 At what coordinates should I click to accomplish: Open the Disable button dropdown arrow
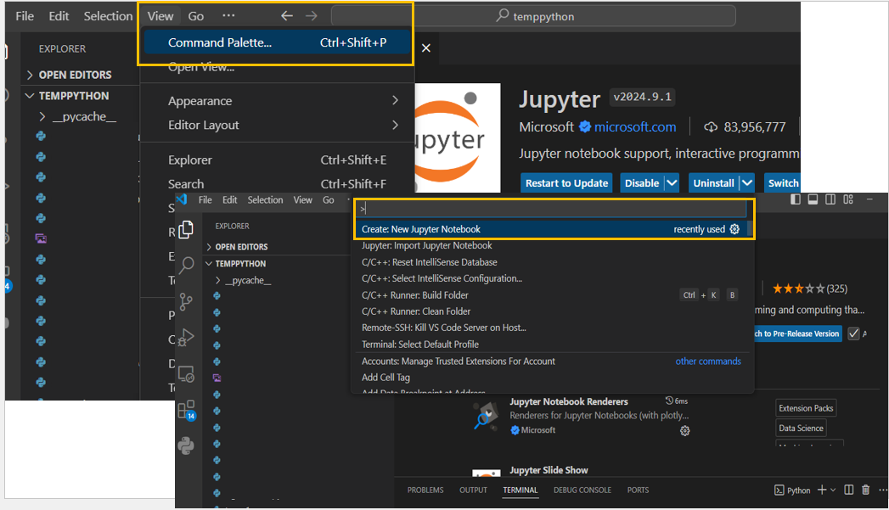coord(672,183)
